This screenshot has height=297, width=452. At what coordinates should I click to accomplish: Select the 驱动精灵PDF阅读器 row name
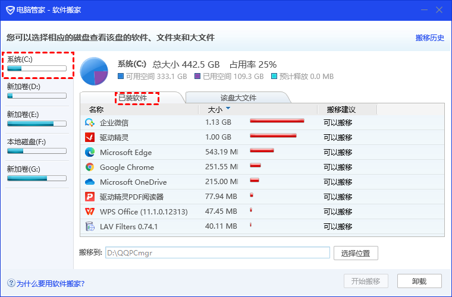(x=132, y=197)
